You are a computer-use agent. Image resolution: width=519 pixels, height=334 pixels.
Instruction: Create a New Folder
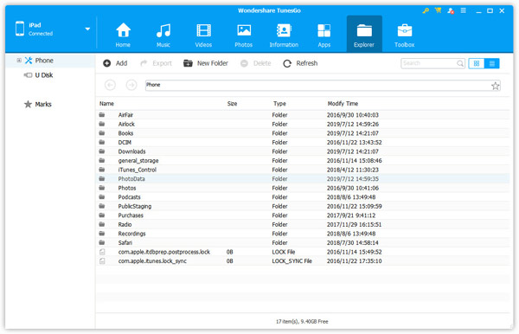pos(206,63)
